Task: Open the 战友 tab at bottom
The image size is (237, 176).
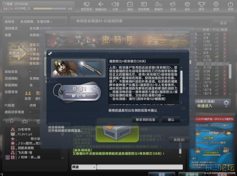Action: point(161,174)
